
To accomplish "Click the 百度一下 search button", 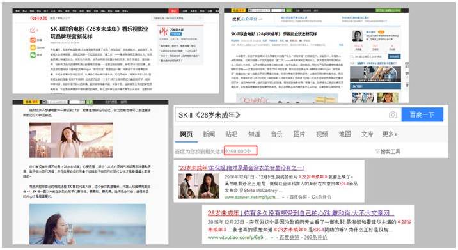I will pos(422,115).
